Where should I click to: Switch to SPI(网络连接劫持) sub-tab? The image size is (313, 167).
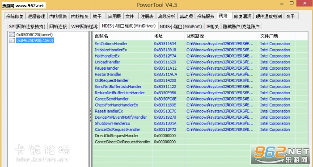(x=27, y=26)
